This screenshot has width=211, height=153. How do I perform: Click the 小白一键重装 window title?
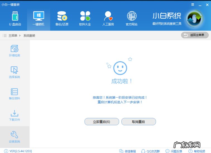11,4
